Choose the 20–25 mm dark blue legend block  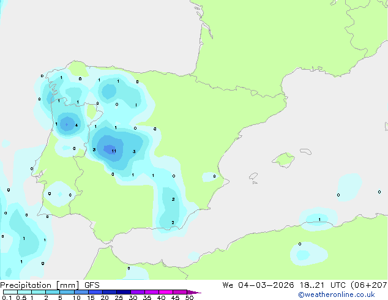pyautogui.click(x=110, y=292)
